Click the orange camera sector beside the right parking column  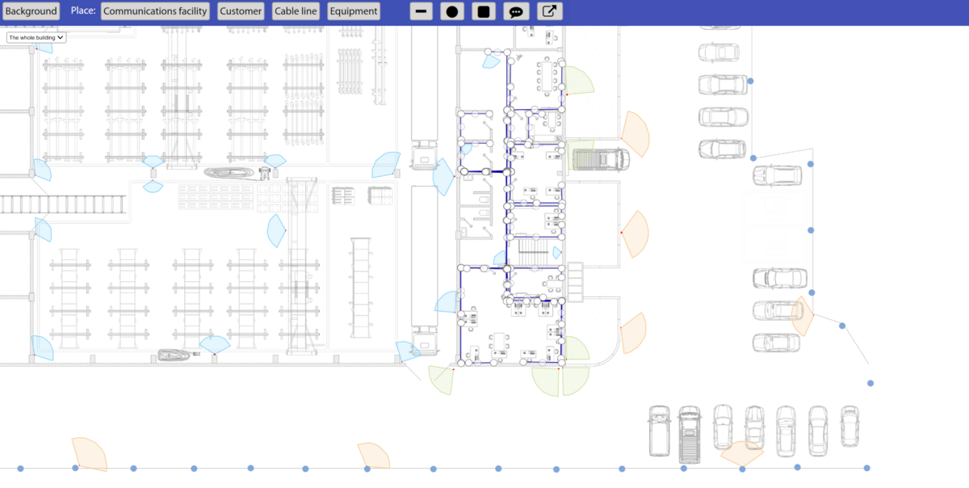pyautogui.click(x=799, y=315)
